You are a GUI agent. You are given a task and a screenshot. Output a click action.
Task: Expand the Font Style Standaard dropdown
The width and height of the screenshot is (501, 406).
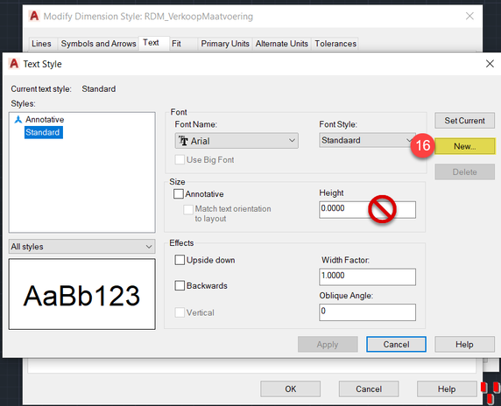(x=367, y=140)
